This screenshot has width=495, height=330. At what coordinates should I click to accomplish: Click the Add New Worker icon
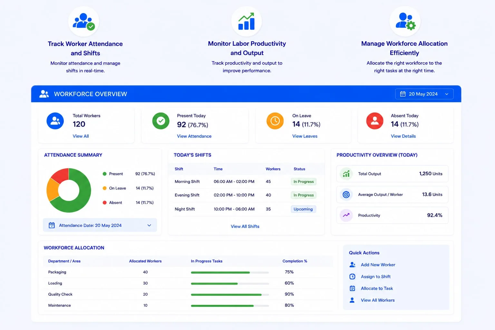click(x=352, y=265)
